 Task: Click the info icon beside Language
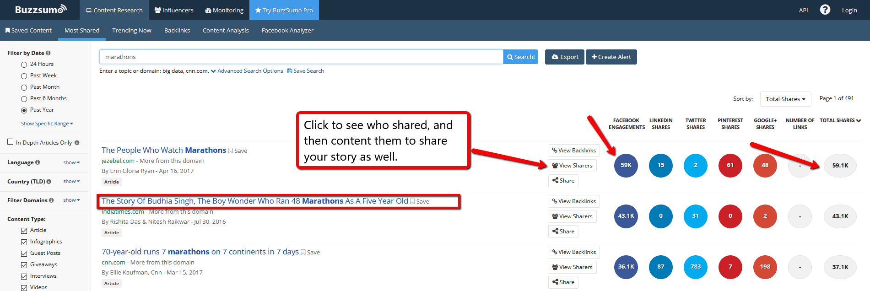[38, 162]
